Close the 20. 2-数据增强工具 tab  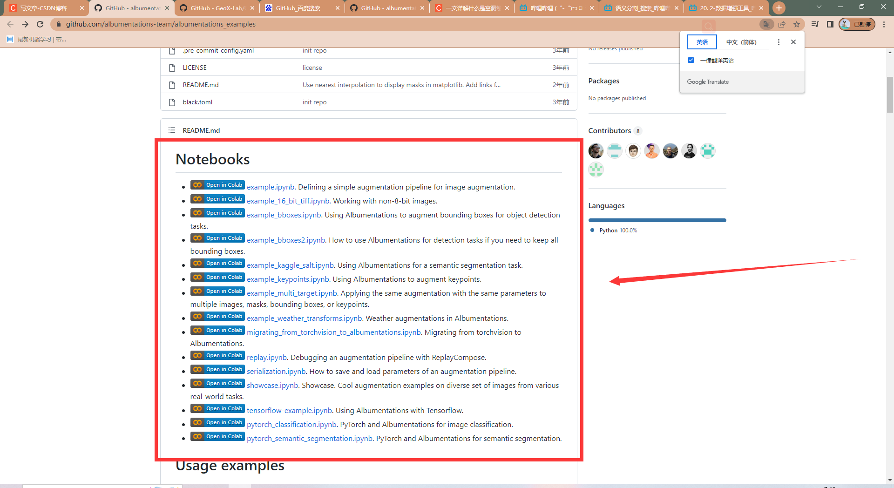click(x=761, y=8)
